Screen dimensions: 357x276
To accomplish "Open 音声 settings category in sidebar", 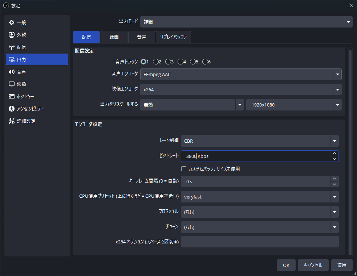I will [37, 72].
